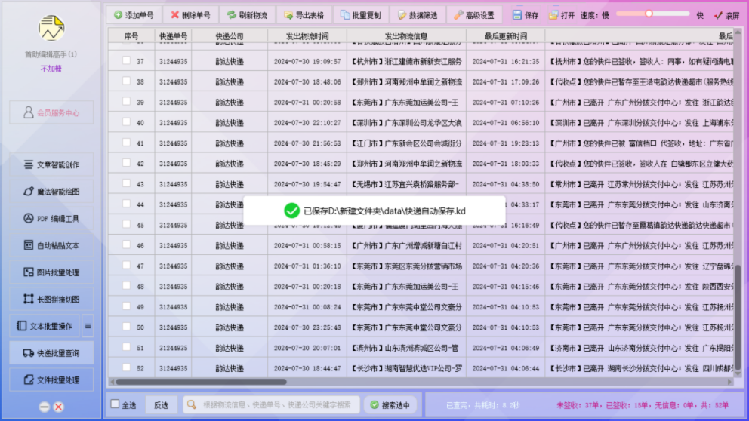Screen dimensions: 749x421
Task: Click the vertical scrollbar thumb
Action: 738,318
